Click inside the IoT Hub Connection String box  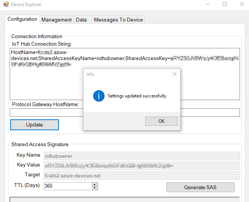[125, 74]
